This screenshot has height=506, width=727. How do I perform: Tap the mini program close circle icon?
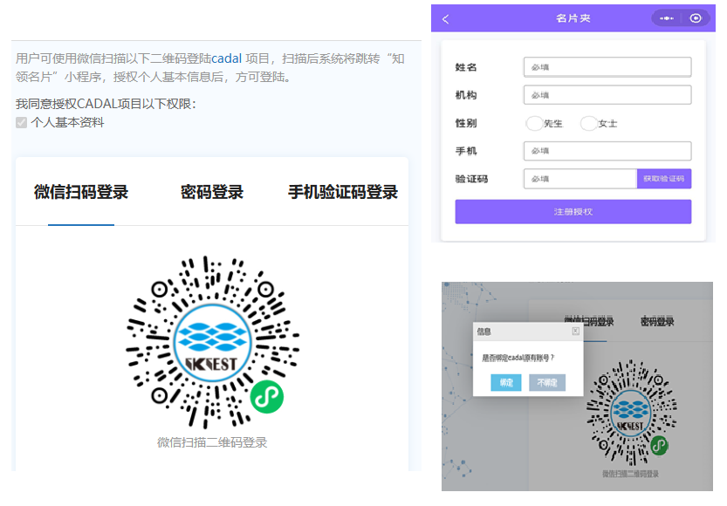click(x=695, y=18)
